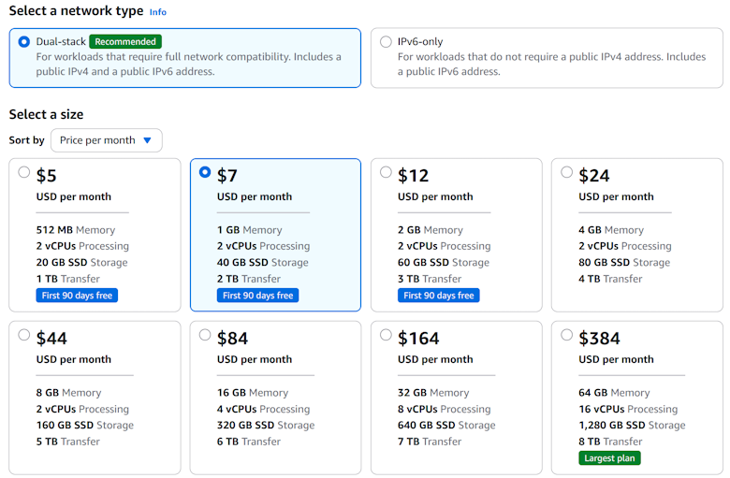The width and height of the screenshot is (730, 478).
Task: Click the green Recommended badge
Action: coord(125,42)
